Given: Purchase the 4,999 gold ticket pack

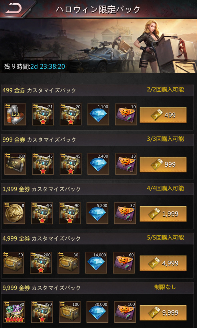Looking at the screenshot, I should (x=163, y=263).
